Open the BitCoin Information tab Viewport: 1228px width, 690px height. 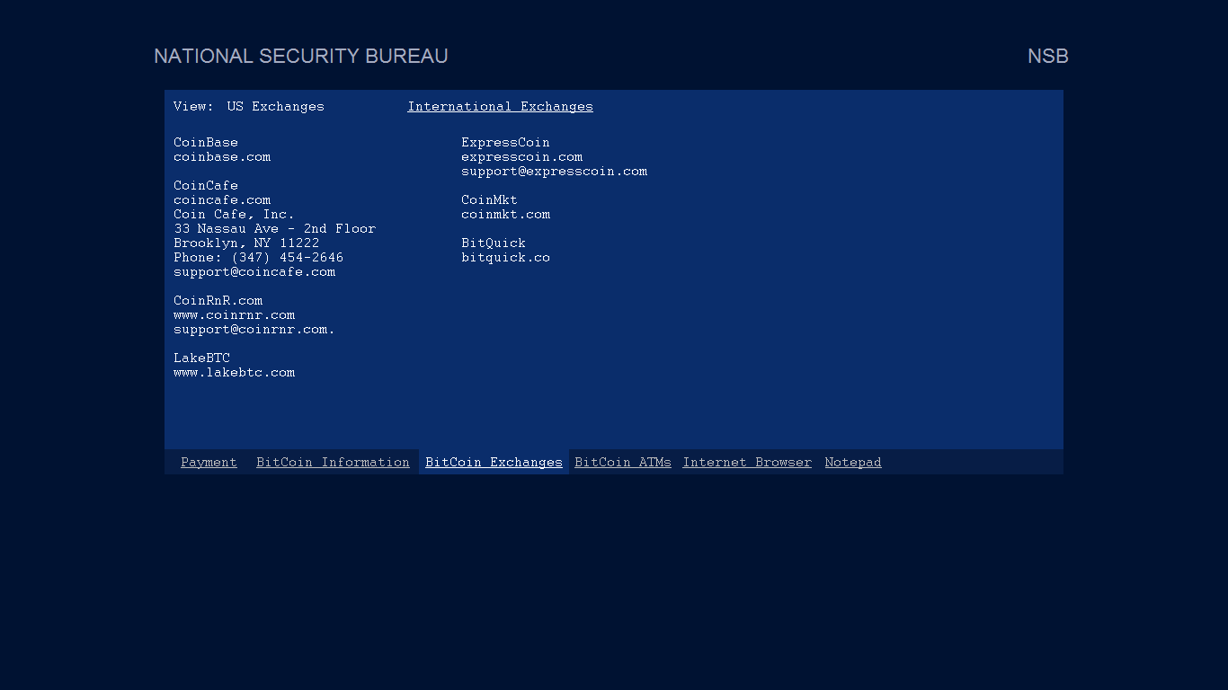click(333, 463)
